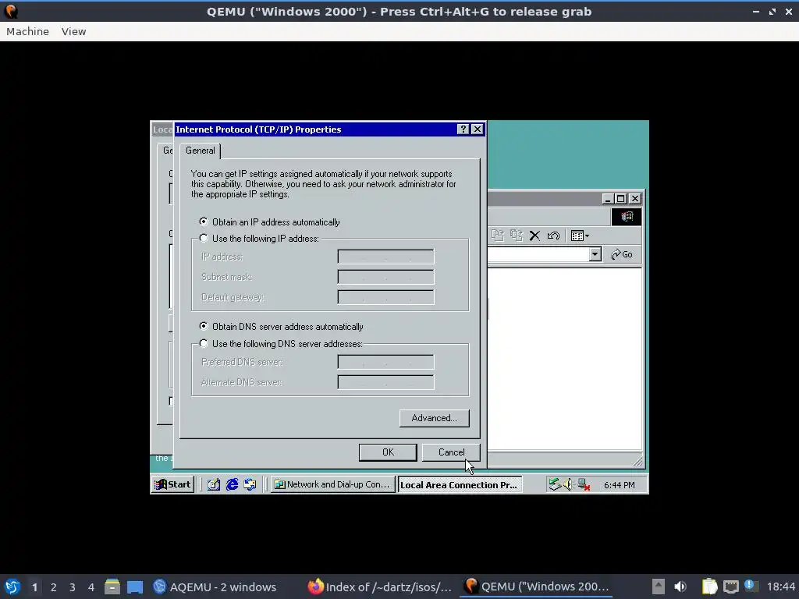This screenshot has width=799, height=599.
Task: Click the Default gateway input field
Action: [385, 297]
